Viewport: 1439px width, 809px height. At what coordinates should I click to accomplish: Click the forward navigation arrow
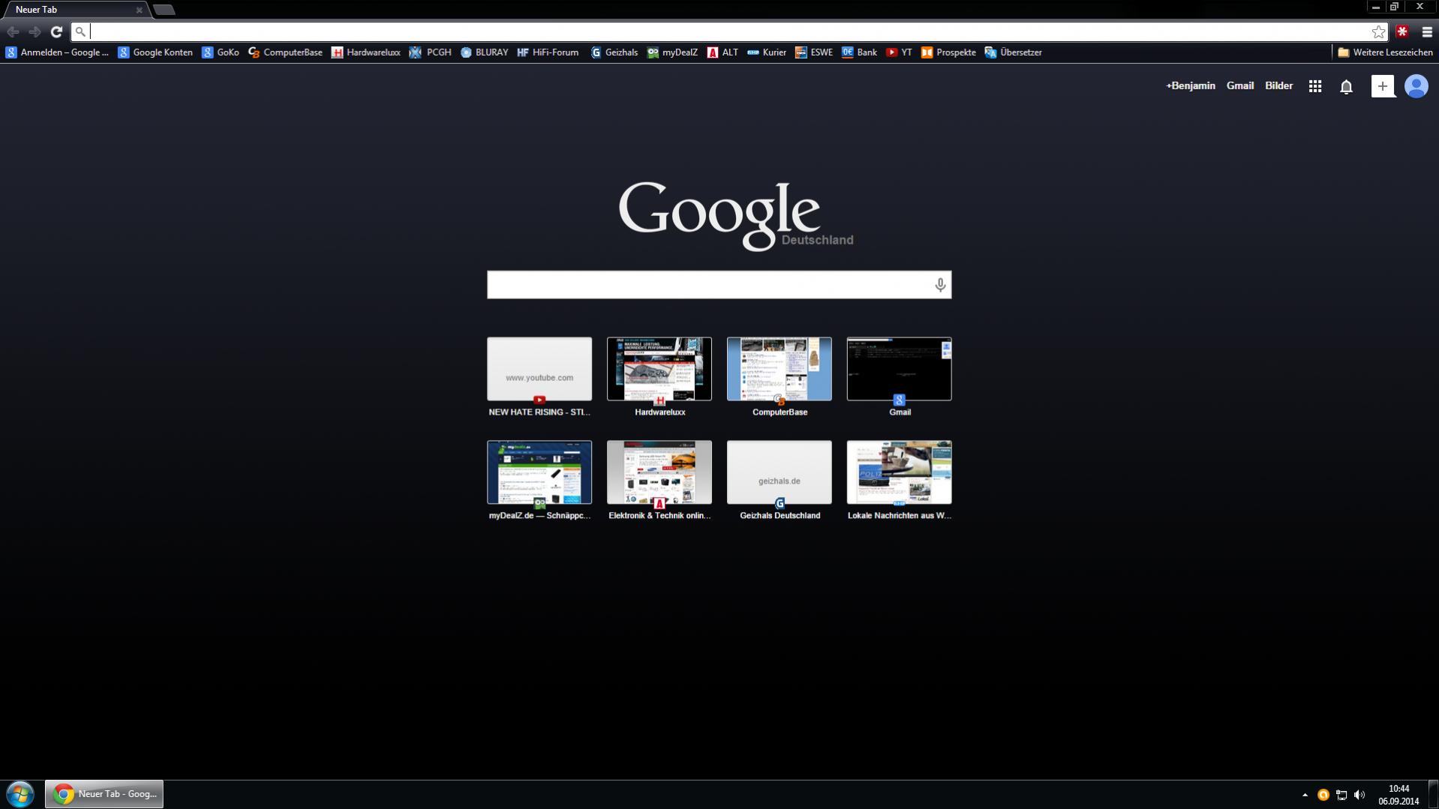pyautogui.click(x=35, y=31)
